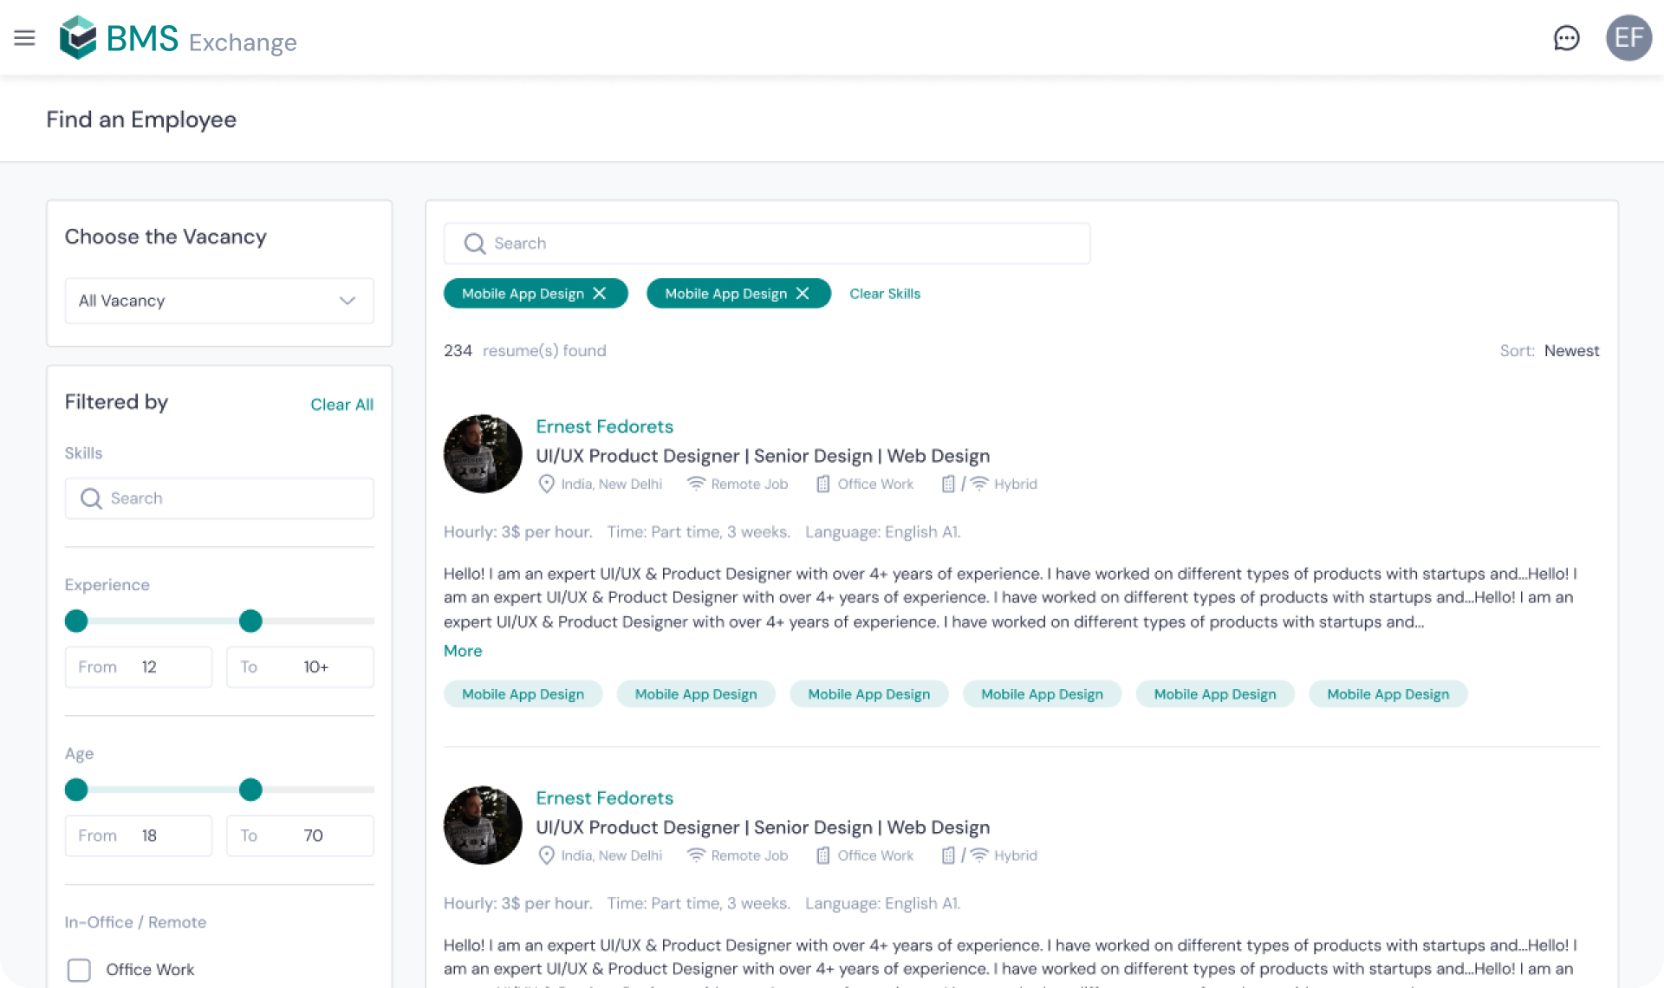
Task: Remove second Mobile App Design skill chip
Action: 803,294
